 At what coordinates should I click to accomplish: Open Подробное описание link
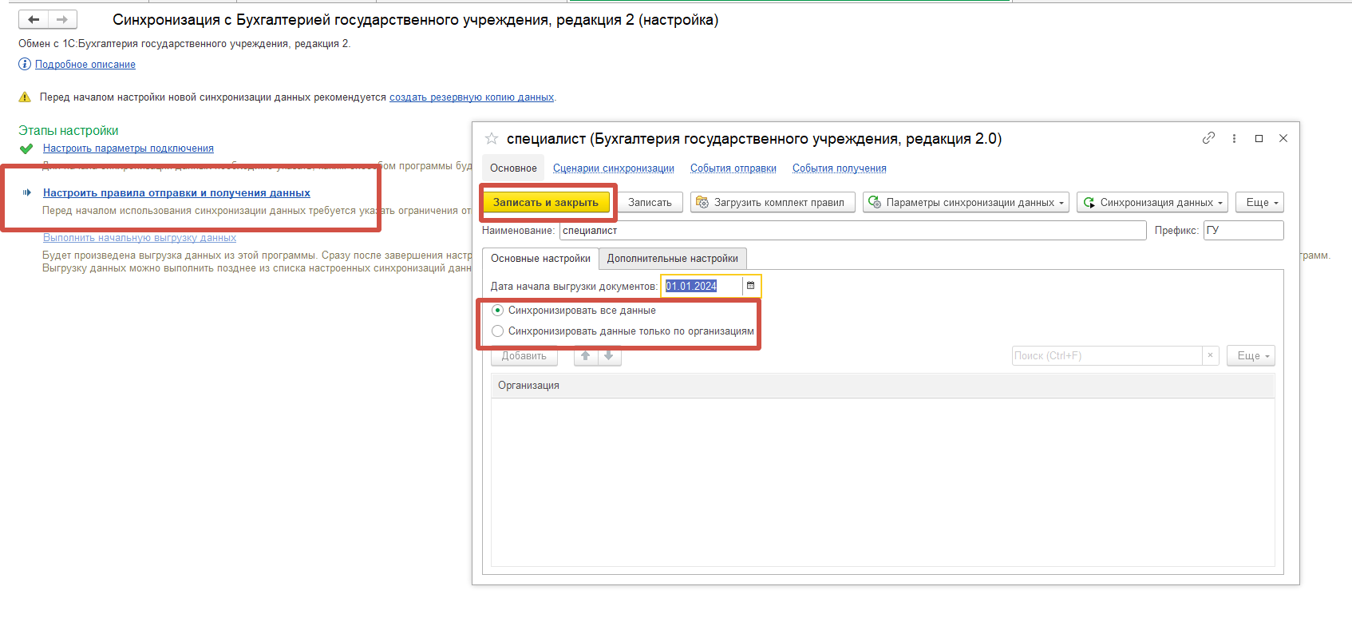coord(85,65)
